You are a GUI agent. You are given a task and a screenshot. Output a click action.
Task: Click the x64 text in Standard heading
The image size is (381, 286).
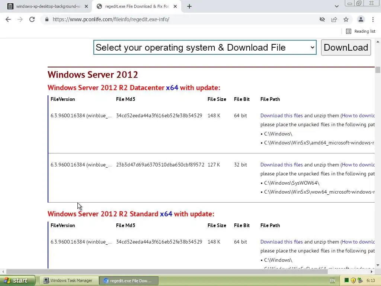166,214
